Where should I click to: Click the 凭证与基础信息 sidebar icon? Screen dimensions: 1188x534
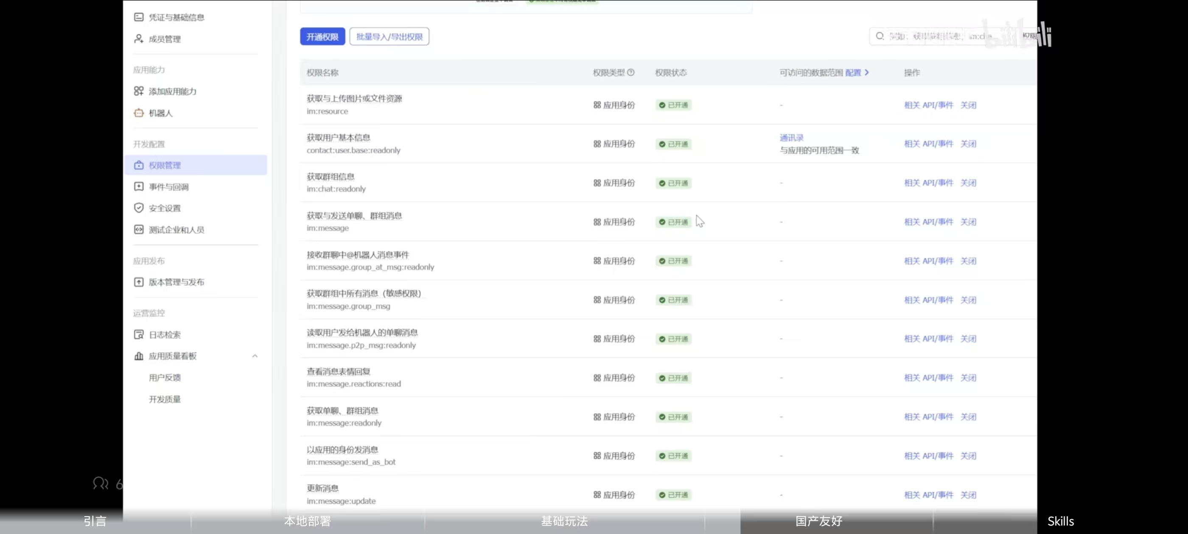click(138, 17)
